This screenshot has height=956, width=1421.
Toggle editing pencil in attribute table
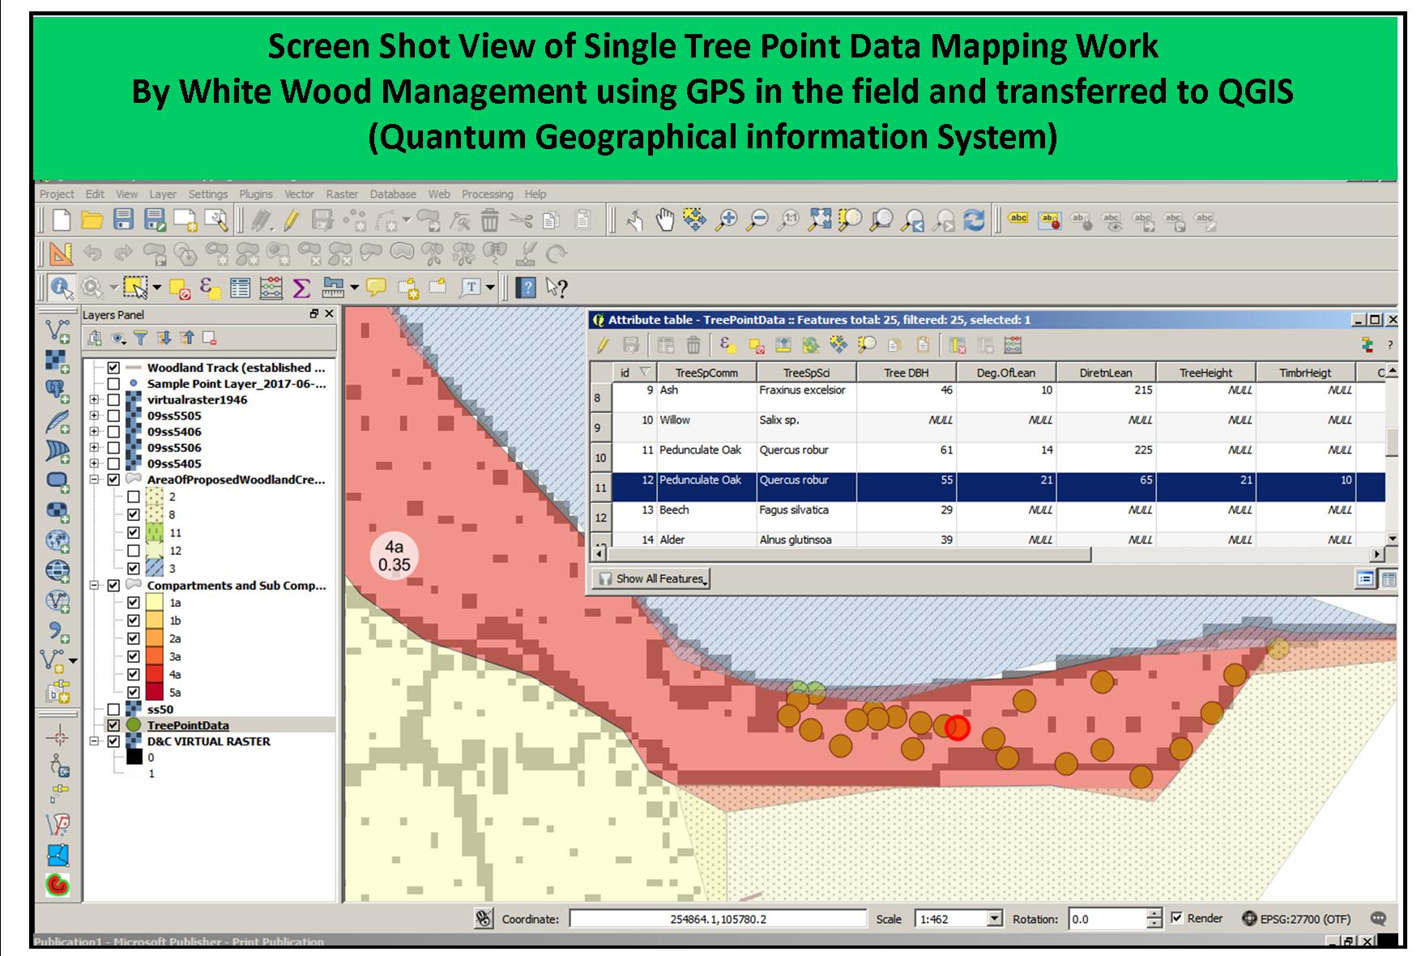click(603, 346)
